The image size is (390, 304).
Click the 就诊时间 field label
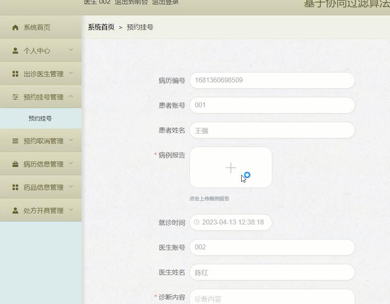pos(172,222)
